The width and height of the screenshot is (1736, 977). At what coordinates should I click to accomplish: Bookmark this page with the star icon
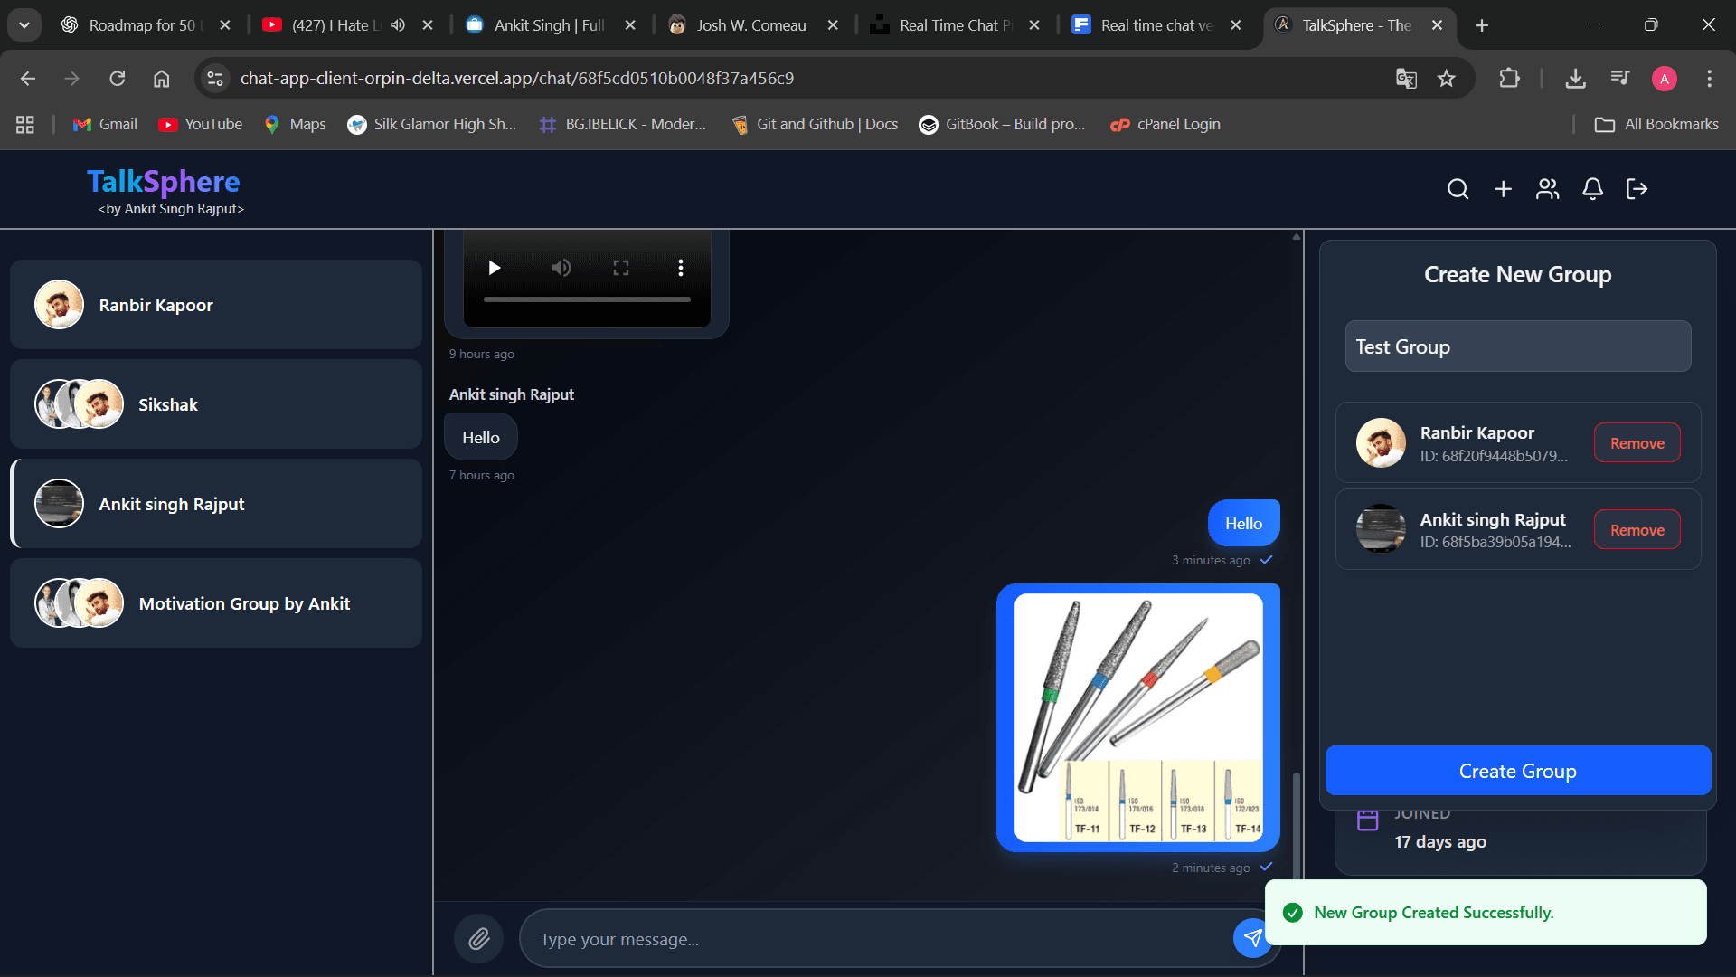1447,78
